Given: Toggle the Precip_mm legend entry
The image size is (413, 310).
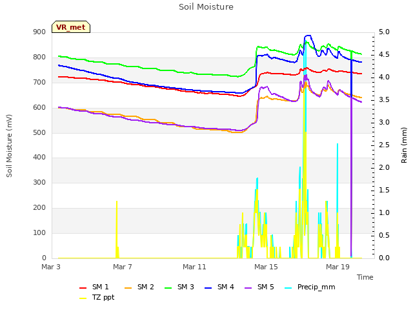Looking at the screenshot, I should [x=310, y=287].
